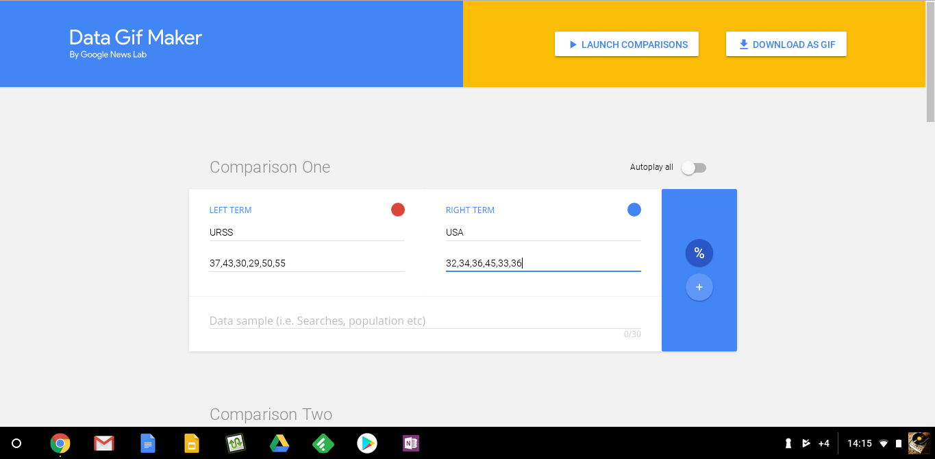
Task: Open Gmail from the shelf
Action: [x=104, y=443]
